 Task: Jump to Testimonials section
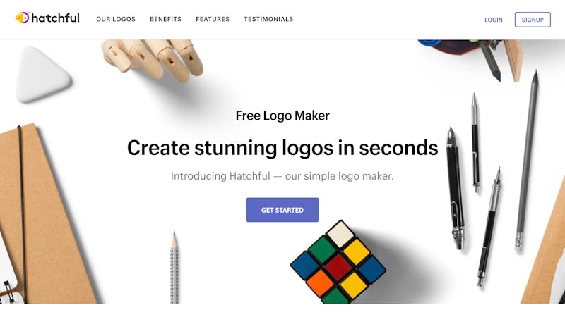pyautogui.click(x=268, y=19)
